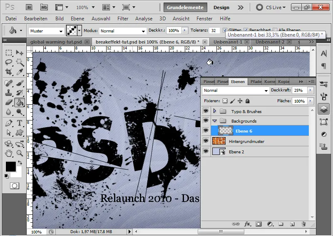Swap foreground and background colors
The width and height of the screenshot is (333, 236).
pos(20,162)
